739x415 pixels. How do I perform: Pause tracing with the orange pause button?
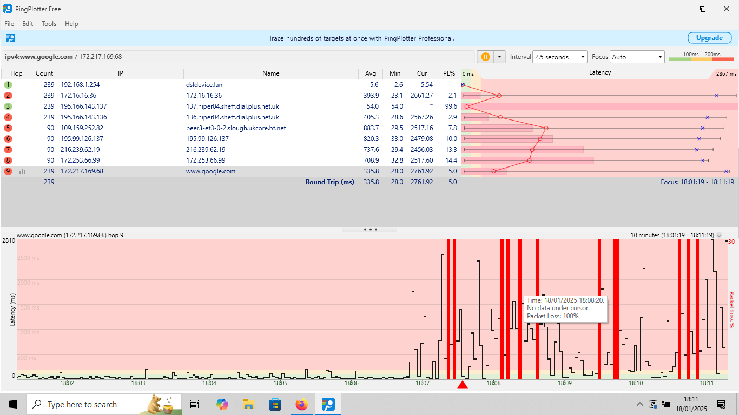tap(485, 56)
